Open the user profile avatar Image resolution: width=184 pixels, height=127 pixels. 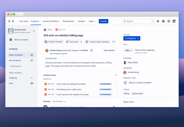tap(174, 21)
